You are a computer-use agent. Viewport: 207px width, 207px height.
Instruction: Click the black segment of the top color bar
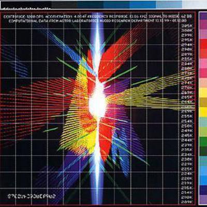25,4
